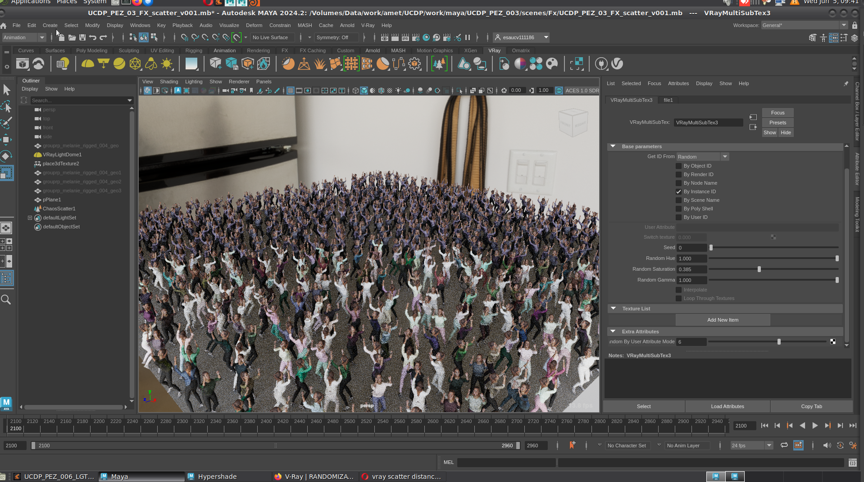Collapse the Extra Attributes section
Image resolution: width=864 pixels, height=482 pixels.
point(613,332)
